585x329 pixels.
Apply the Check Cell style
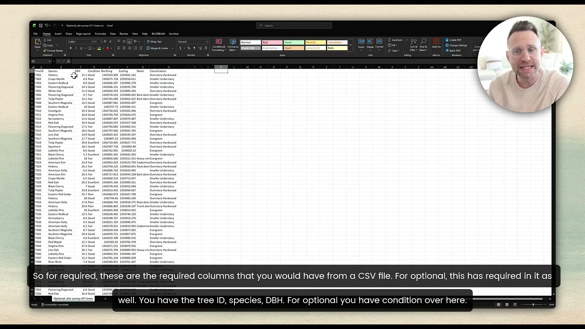point(250,48)
